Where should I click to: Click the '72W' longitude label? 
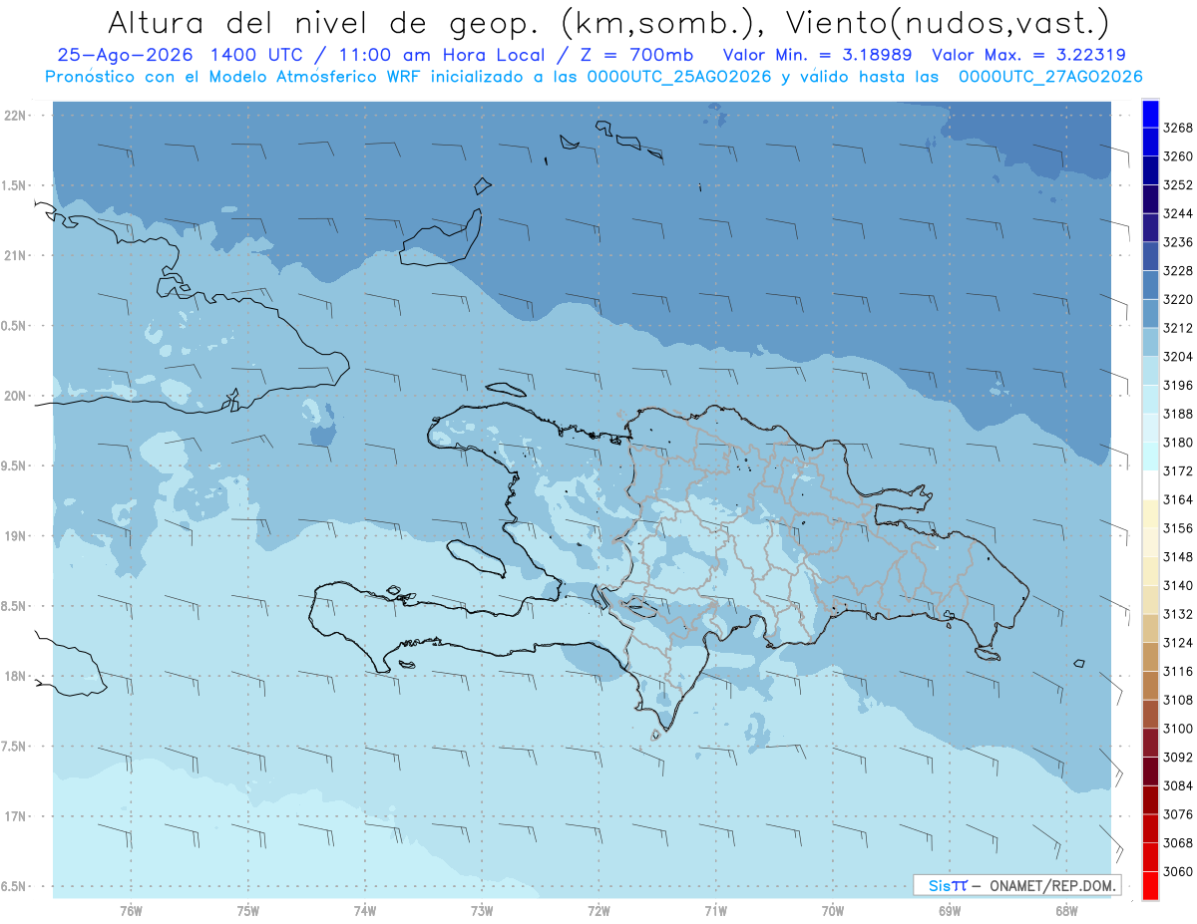tap(598, 910)
